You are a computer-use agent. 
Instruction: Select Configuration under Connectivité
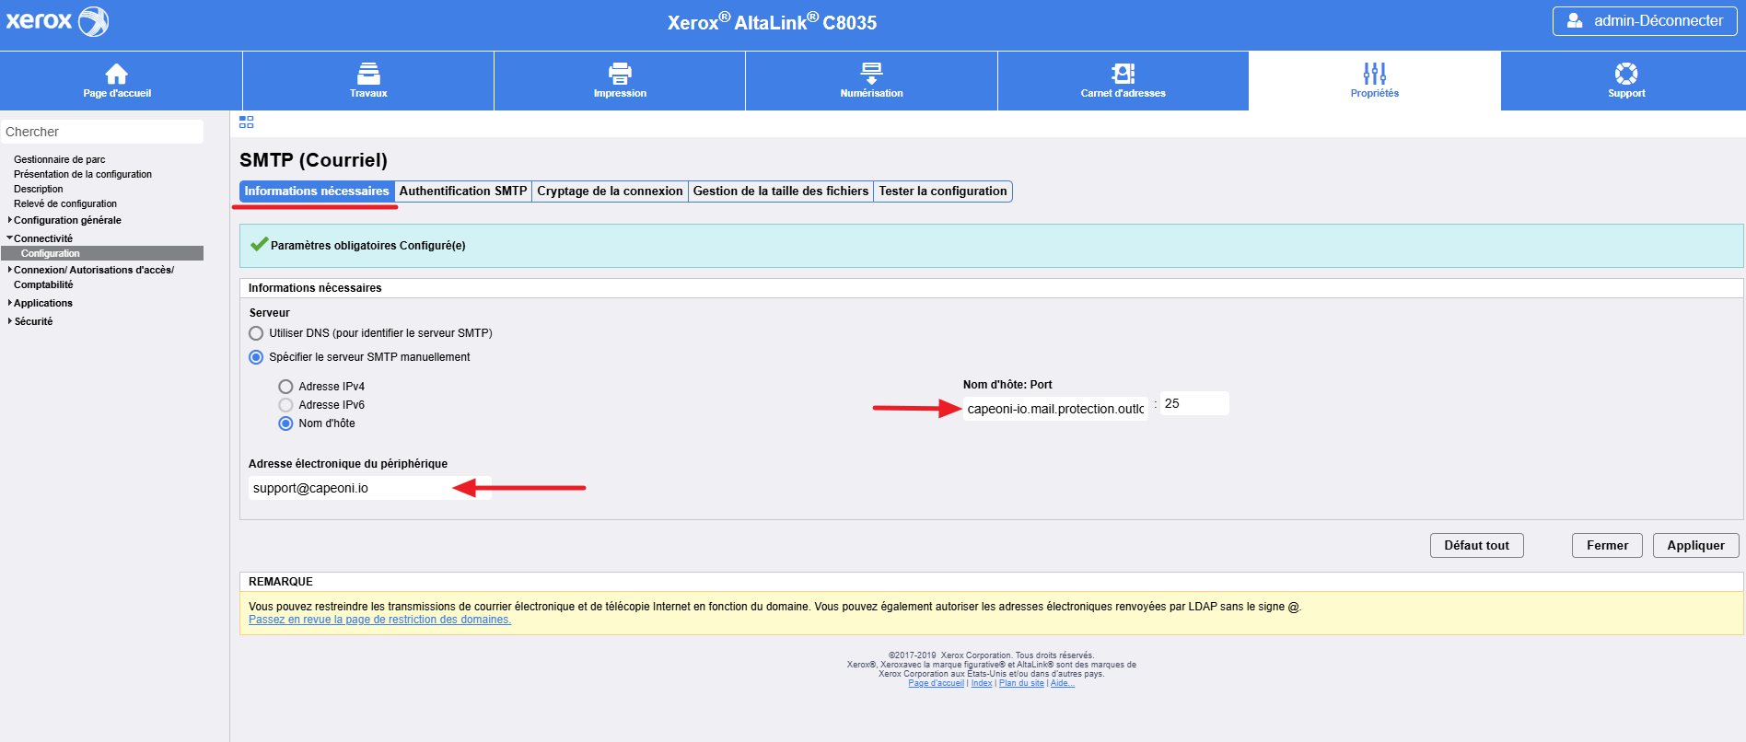tap(102, 253)
